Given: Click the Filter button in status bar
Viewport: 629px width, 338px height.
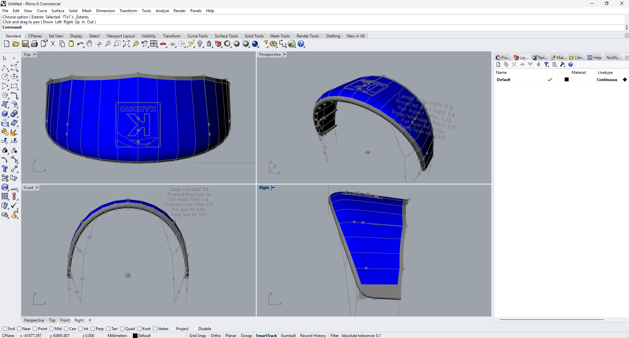Looking at the screenshot, I should click(335, 335).
